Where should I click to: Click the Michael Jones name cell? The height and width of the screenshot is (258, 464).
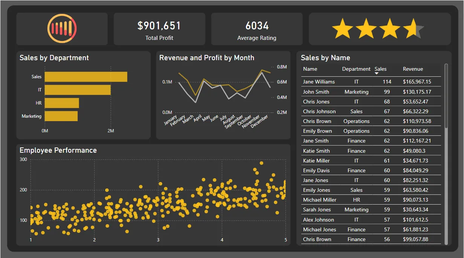[320, 229]
